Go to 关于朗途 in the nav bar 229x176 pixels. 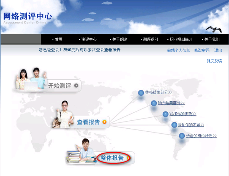click(118, 40)
